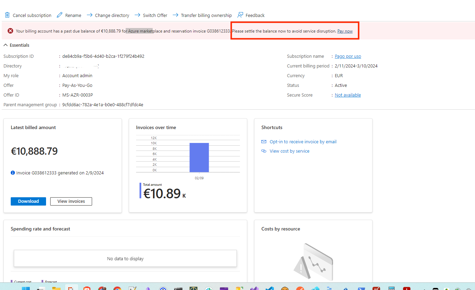Open Visual Studio Code from the taskbar
The image size is (475, 290).
pos(270,288)
